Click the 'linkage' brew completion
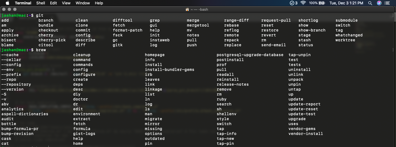 click(153, 89)
